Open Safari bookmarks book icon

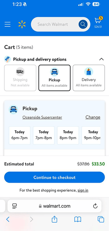[x=78, y=220]
